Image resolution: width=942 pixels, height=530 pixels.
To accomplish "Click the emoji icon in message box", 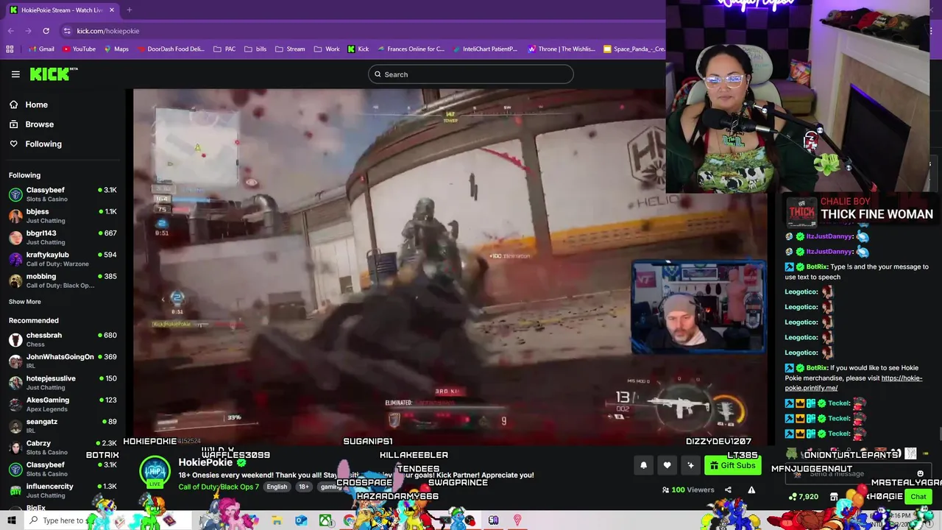I will tap(920, 473).
